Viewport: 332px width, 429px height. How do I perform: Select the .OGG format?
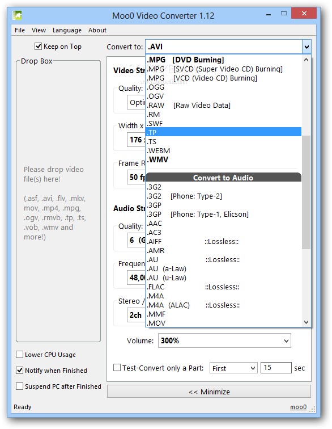[224, 87]
